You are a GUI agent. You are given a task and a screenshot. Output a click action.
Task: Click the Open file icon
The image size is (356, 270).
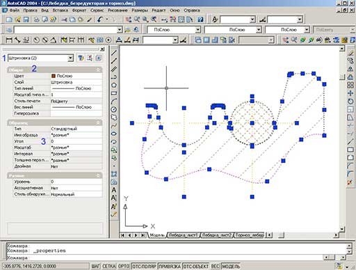coord(17,19)
